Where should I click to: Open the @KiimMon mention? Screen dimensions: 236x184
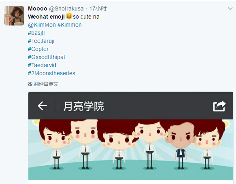pyautogui.click(x=42, y=25)
